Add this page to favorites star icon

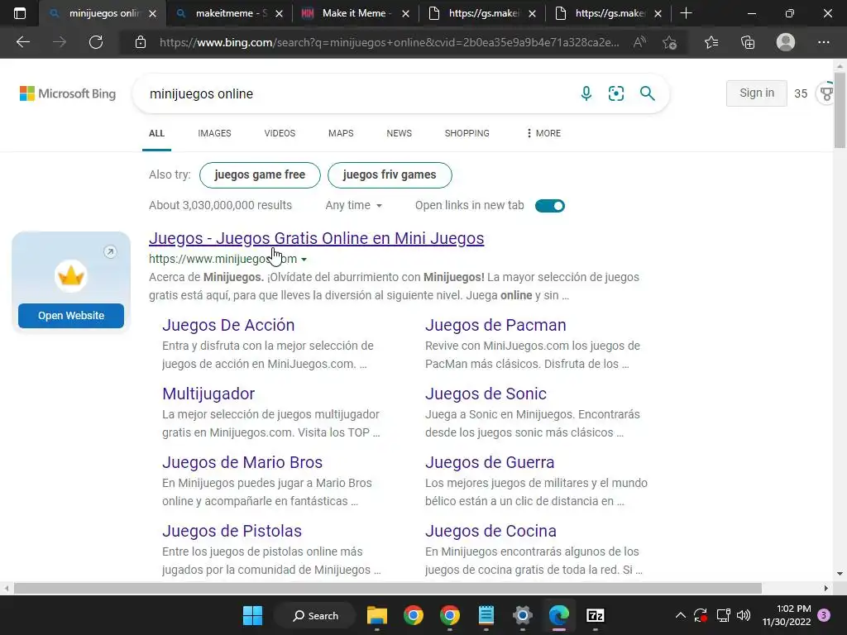click(670, 42)
